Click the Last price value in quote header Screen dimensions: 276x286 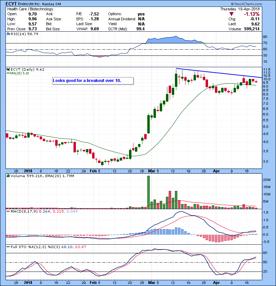[x=255, y=24]
